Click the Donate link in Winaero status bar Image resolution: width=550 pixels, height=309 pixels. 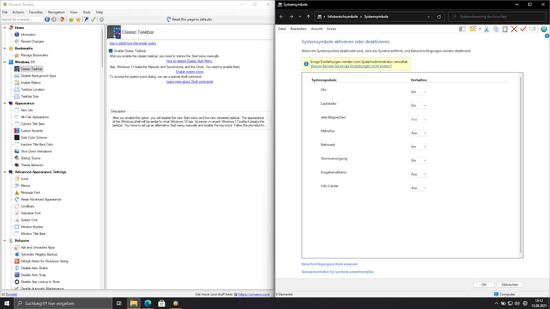(11, 295)
